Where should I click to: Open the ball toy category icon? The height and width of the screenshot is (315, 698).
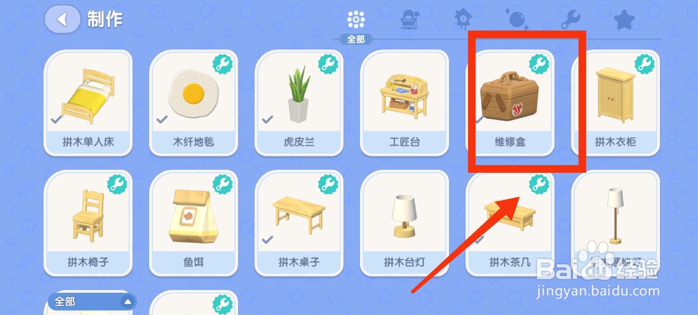[x=517, y=20]
